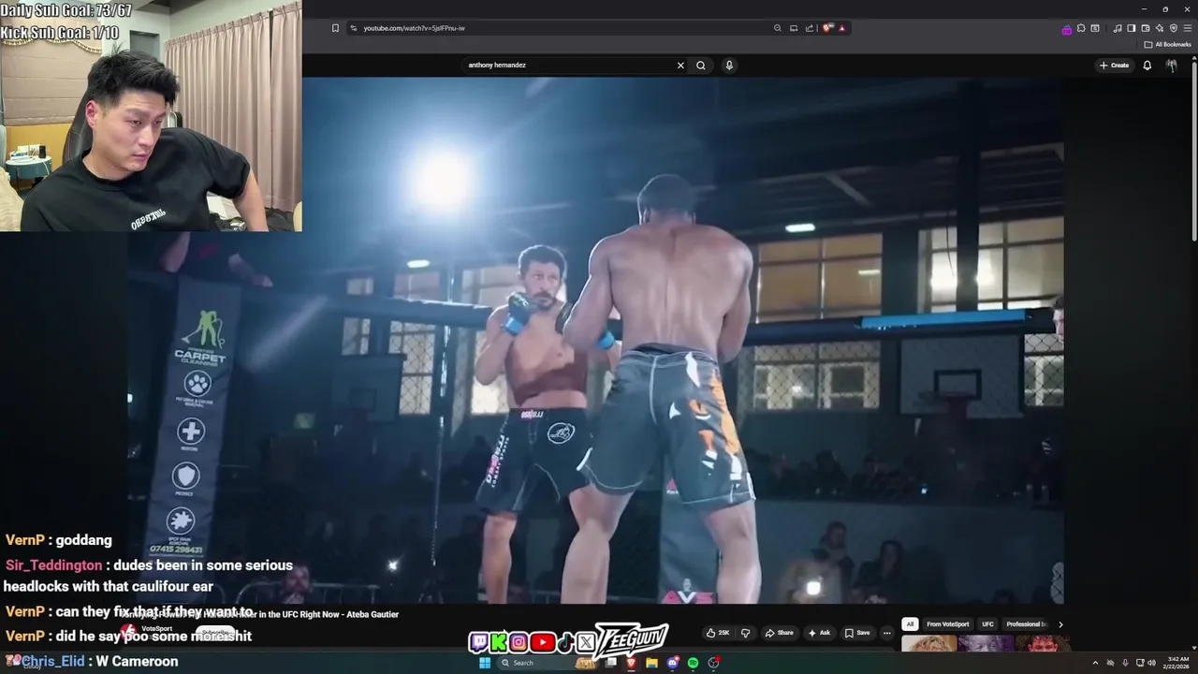Click the YouTube URL in the address bar

click(x=414, y=28)
